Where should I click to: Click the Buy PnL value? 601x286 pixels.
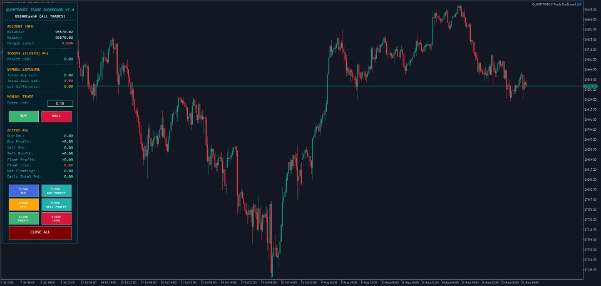pos(69,136)
